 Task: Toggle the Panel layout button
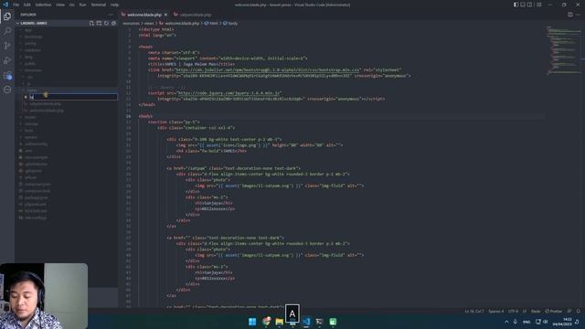point(523,5)
